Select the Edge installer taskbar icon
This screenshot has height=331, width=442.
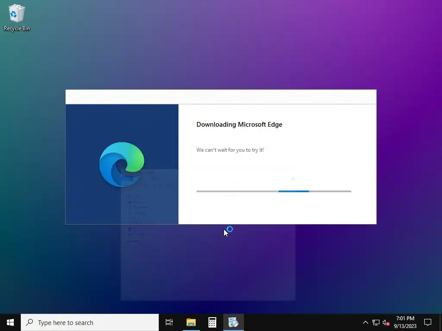coord(234,322)
